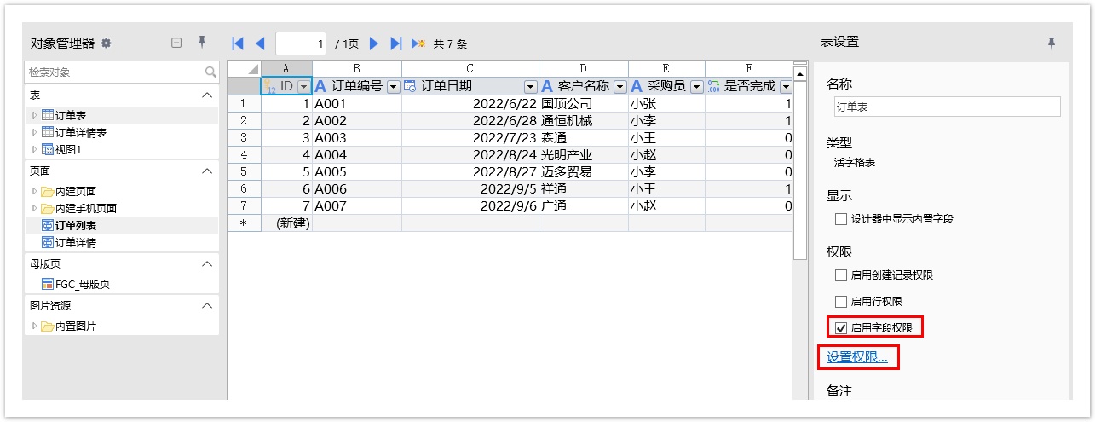The image size is (1095, 422).
Task: Pin the table settings panel
Action: click(x=1052, y=42)
